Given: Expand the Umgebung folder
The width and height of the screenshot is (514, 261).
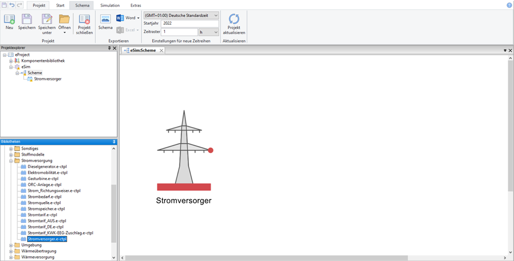Looking at the screenshot, I should point(11,245).
